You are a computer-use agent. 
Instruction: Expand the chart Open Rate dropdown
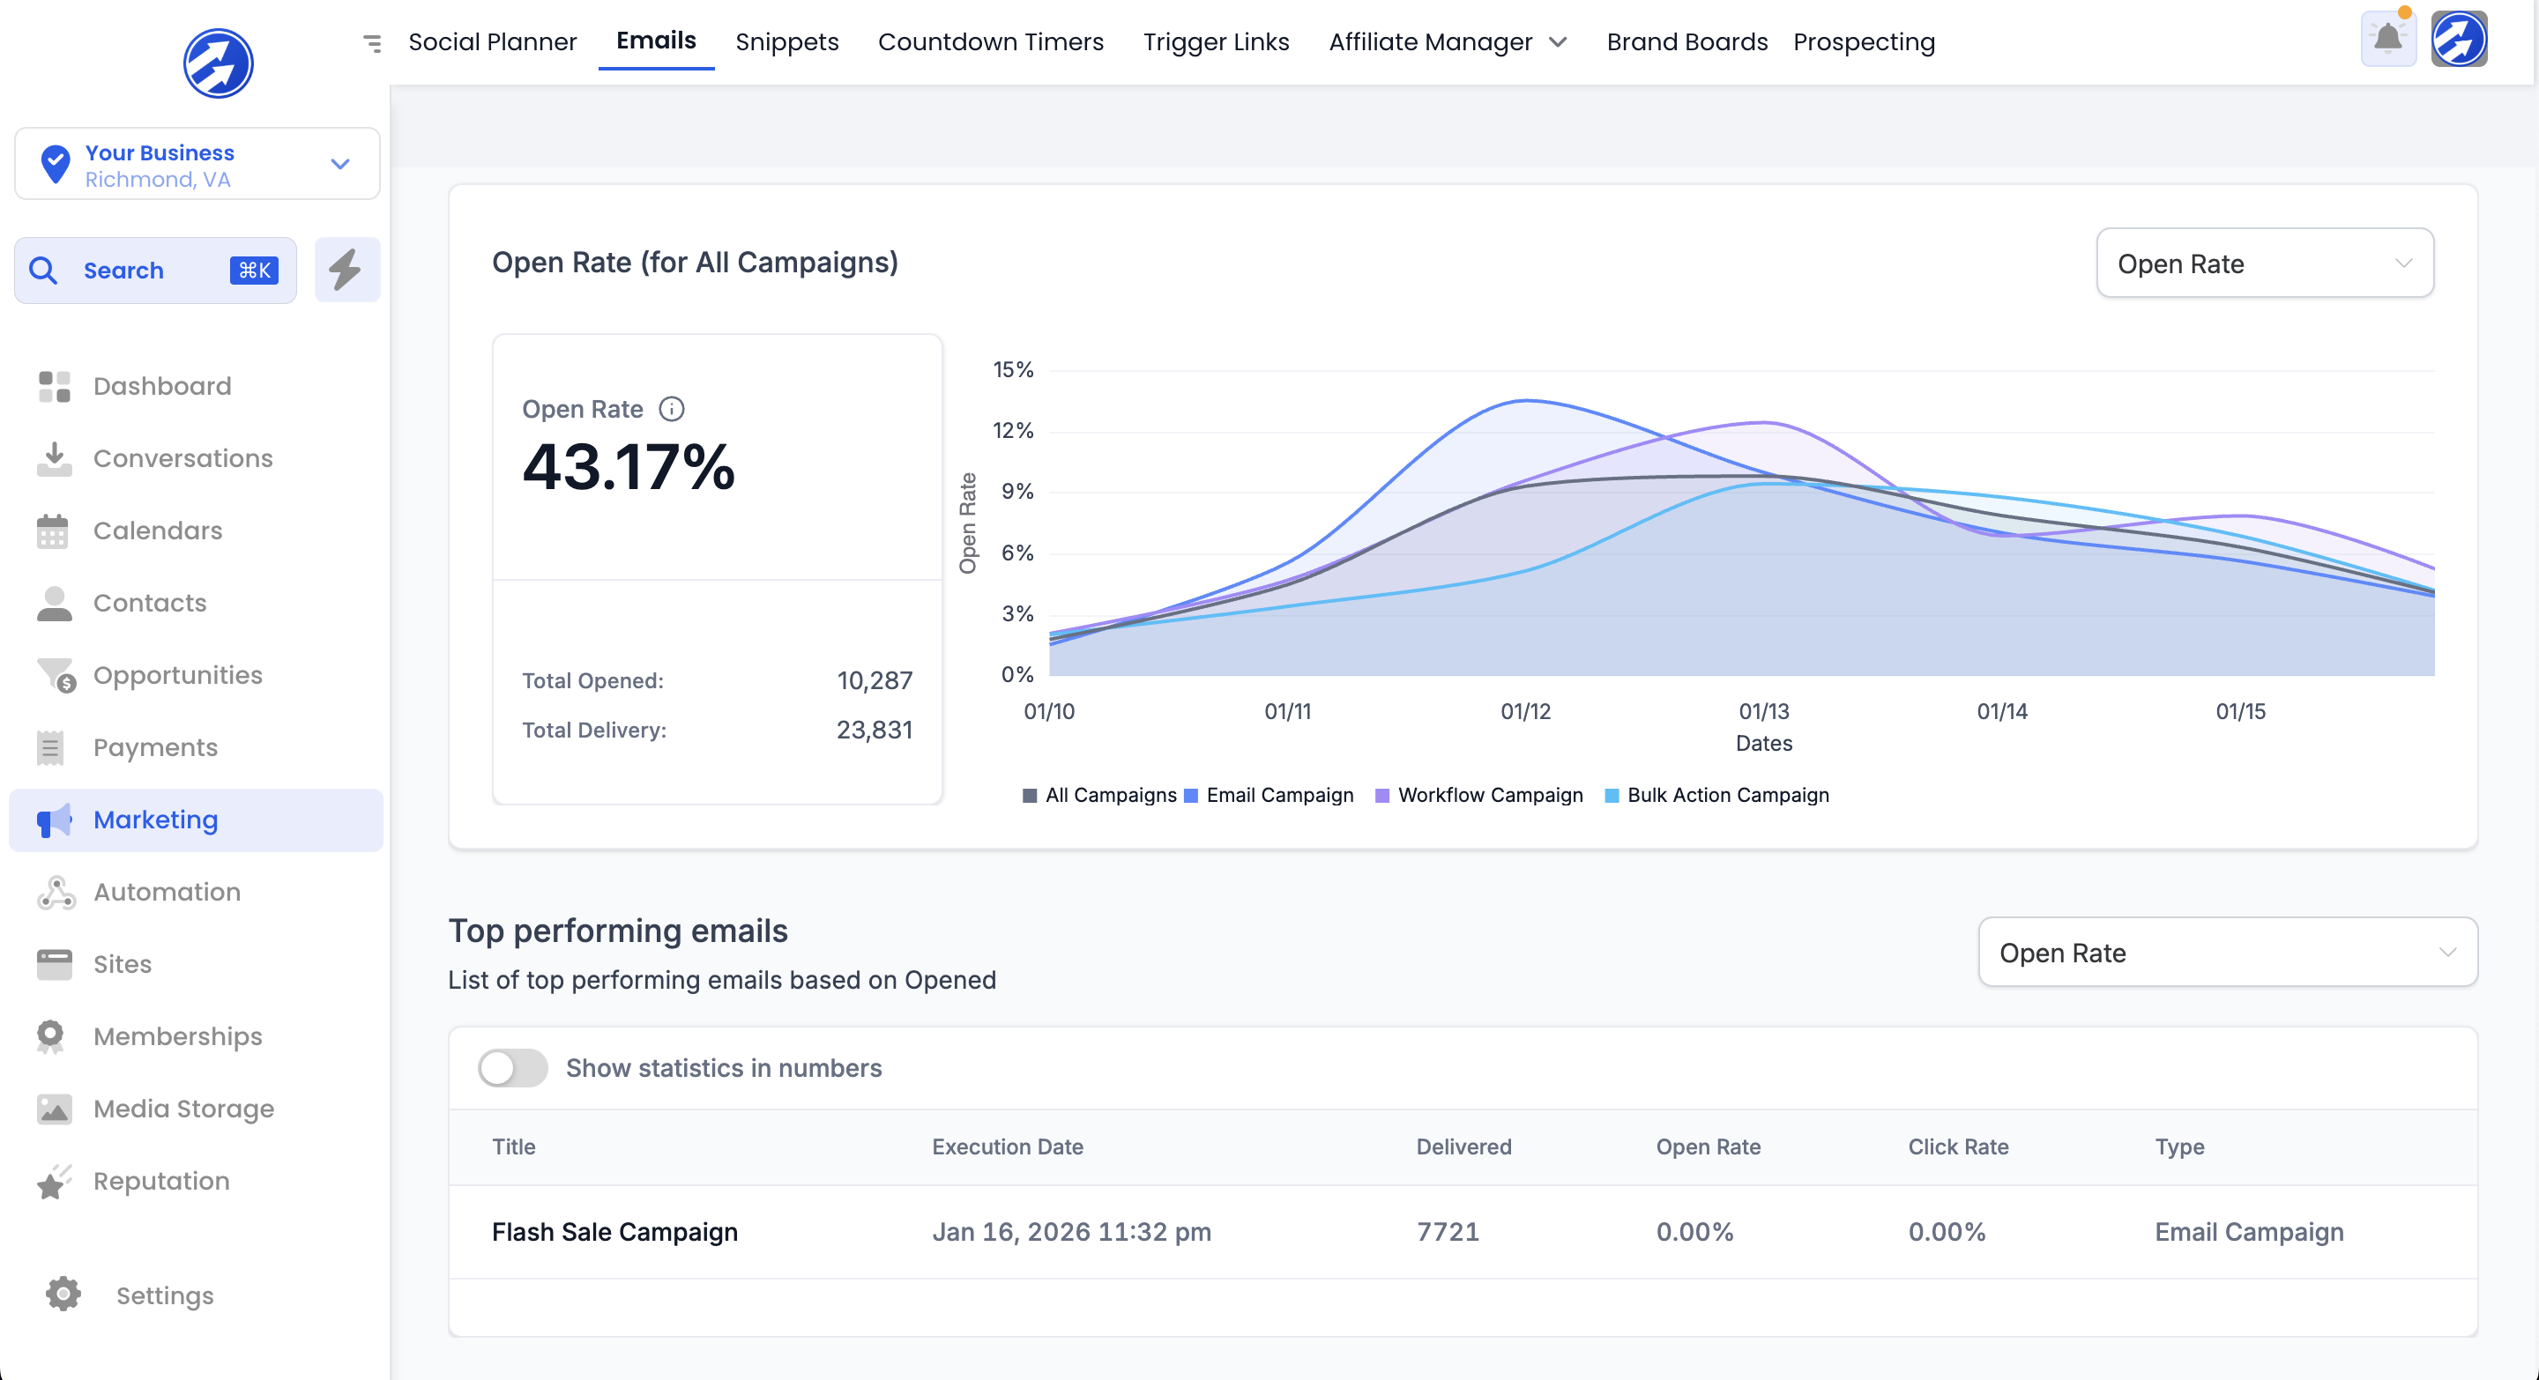(2264, 263)
